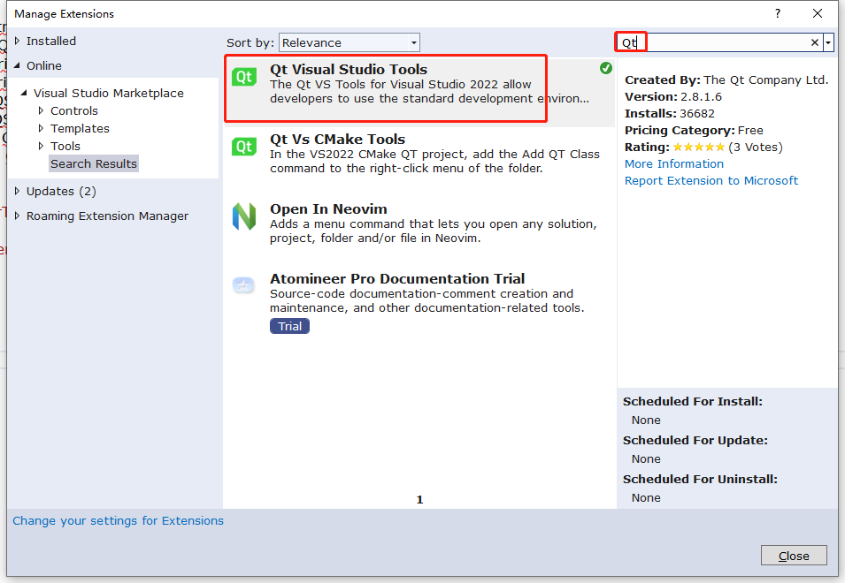The height and width of the screenshot is (583, 845).
Task: Collapse the Online category
Action: 17,65
